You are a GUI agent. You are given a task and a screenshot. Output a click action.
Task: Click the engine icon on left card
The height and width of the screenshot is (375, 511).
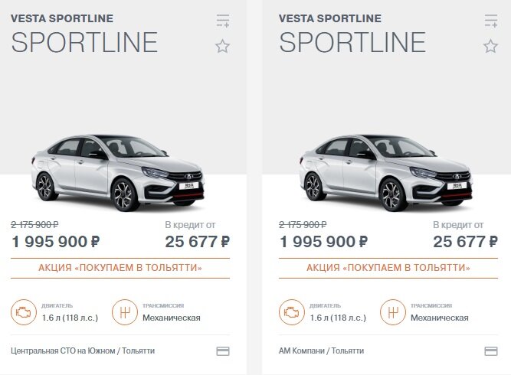coord(24,312)
